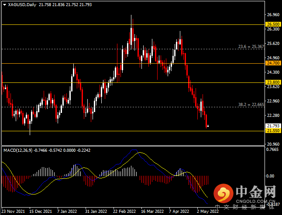
Task: Click the 24.700 orange price label
Action: pyautogui.click(x=273, y=63)
